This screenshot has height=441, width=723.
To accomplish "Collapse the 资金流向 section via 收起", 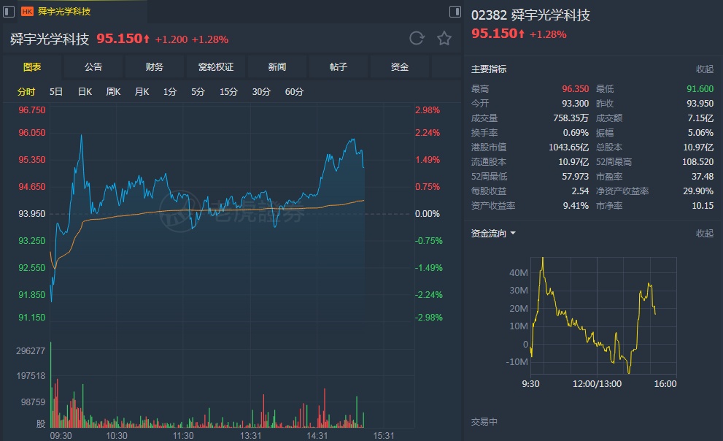I will pyautogui.click(x=704, y=234).
